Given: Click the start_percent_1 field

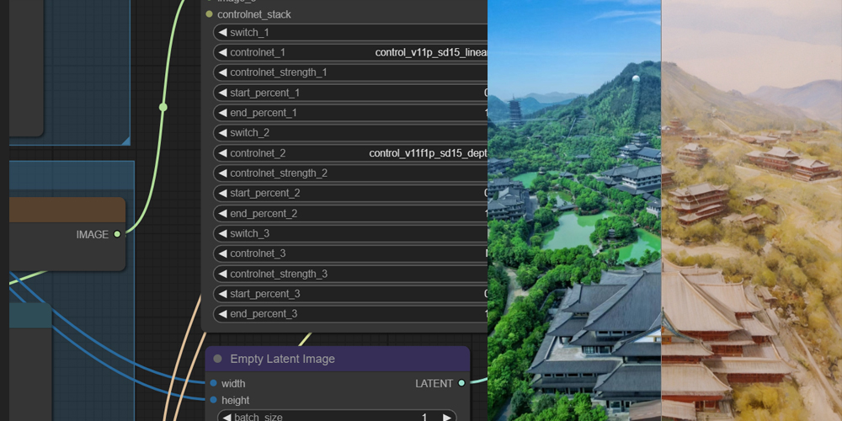Looking at the screenshot, I should click(x=350, y=93).
